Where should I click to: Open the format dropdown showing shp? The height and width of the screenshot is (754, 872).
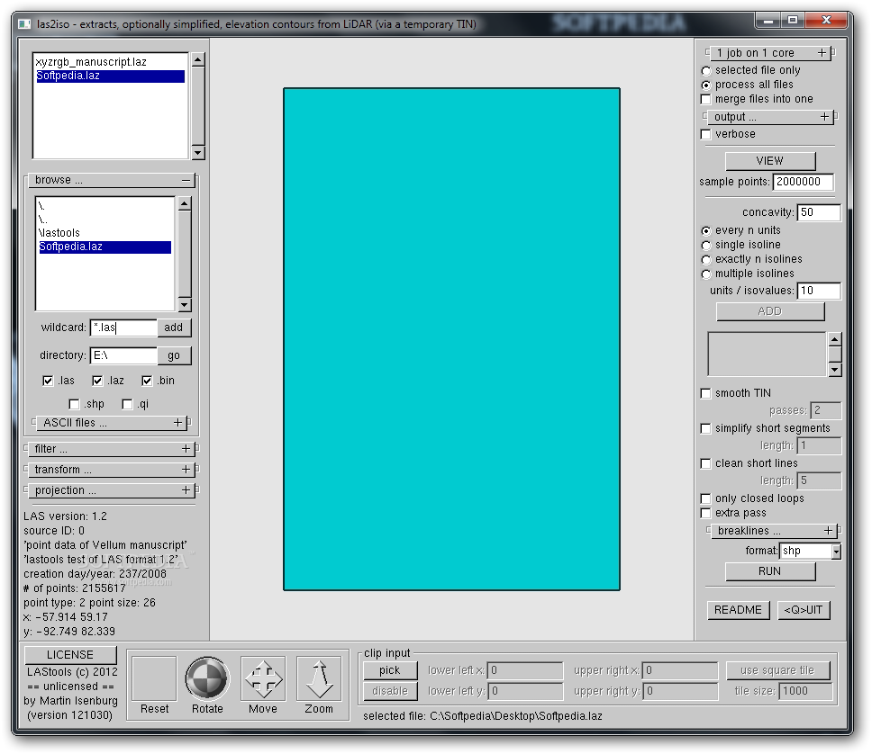coord(836,552)
